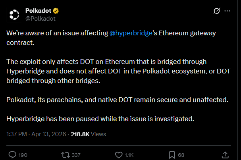The image size is (241, 160).
Task: Click the Polkadot profile avatar
Action: tap(14, 14)
